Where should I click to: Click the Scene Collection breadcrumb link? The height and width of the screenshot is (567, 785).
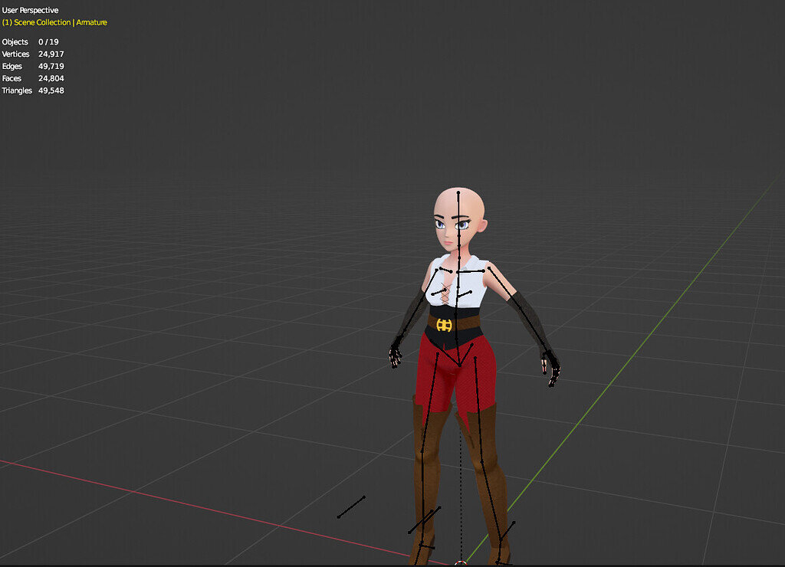(41, 22)
